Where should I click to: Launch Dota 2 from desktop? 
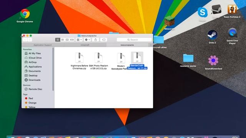click(212, 35)
